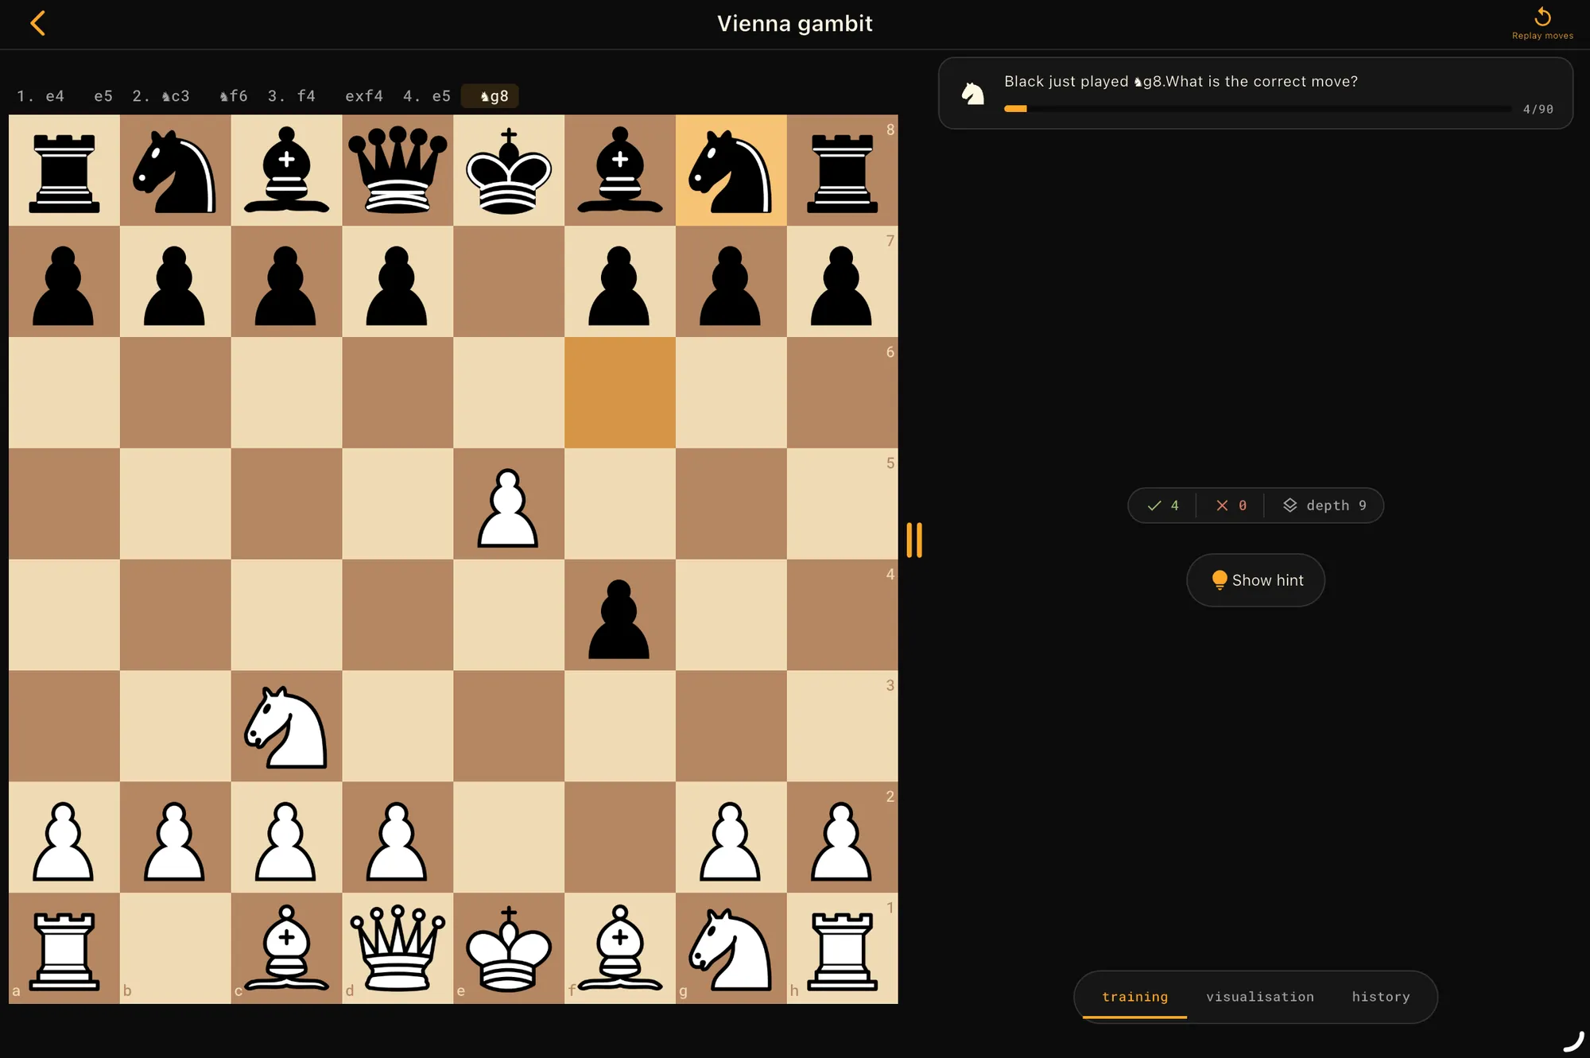1590x1058 pixels.
Task: Switch to the history tab
Action: click(1380, 997)
